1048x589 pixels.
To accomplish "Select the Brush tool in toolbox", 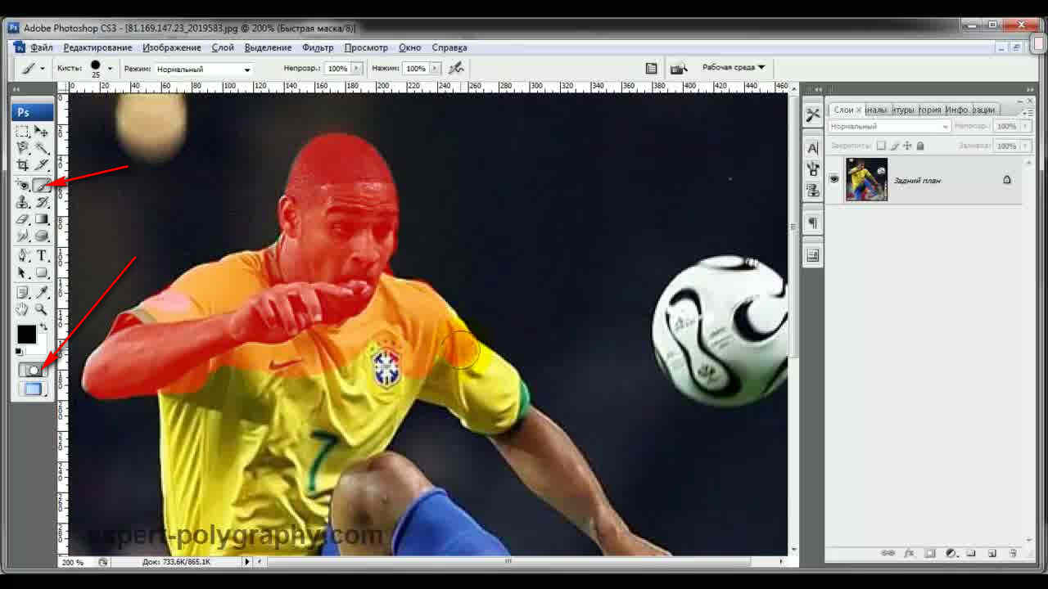I will point(41,184).
